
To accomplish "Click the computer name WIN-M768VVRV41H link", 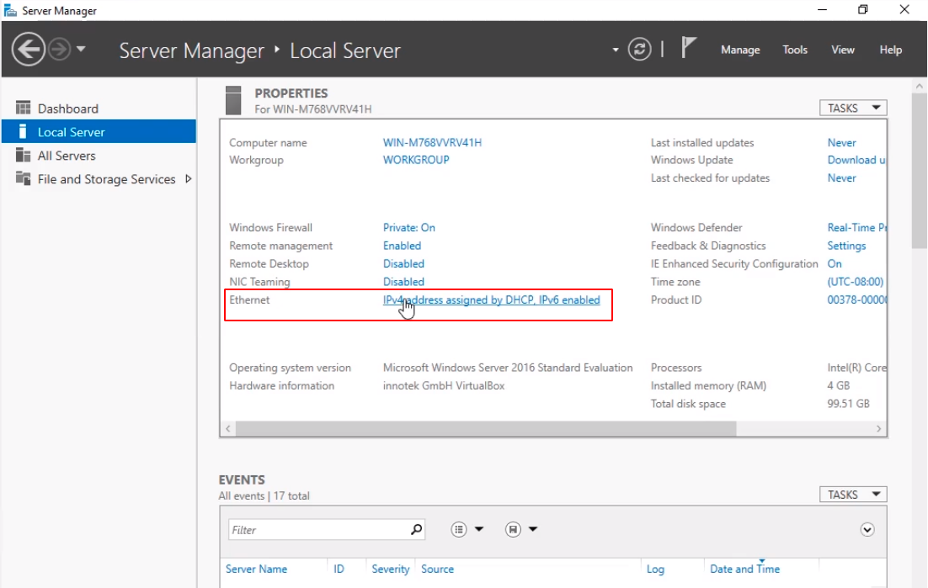I will [x=432, y=142].
